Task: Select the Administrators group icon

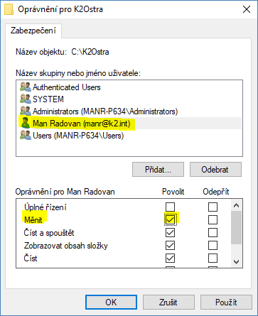Action: tap(26, 111)
